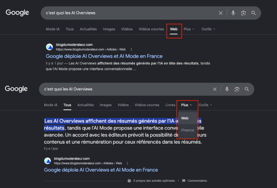
Task: Open Outils dropdown in the top tab bar
Action: pos(208,29)
